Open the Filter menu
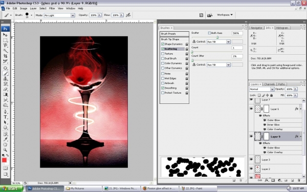The height and width of the screenshot is (192, 307). [52, 8]
